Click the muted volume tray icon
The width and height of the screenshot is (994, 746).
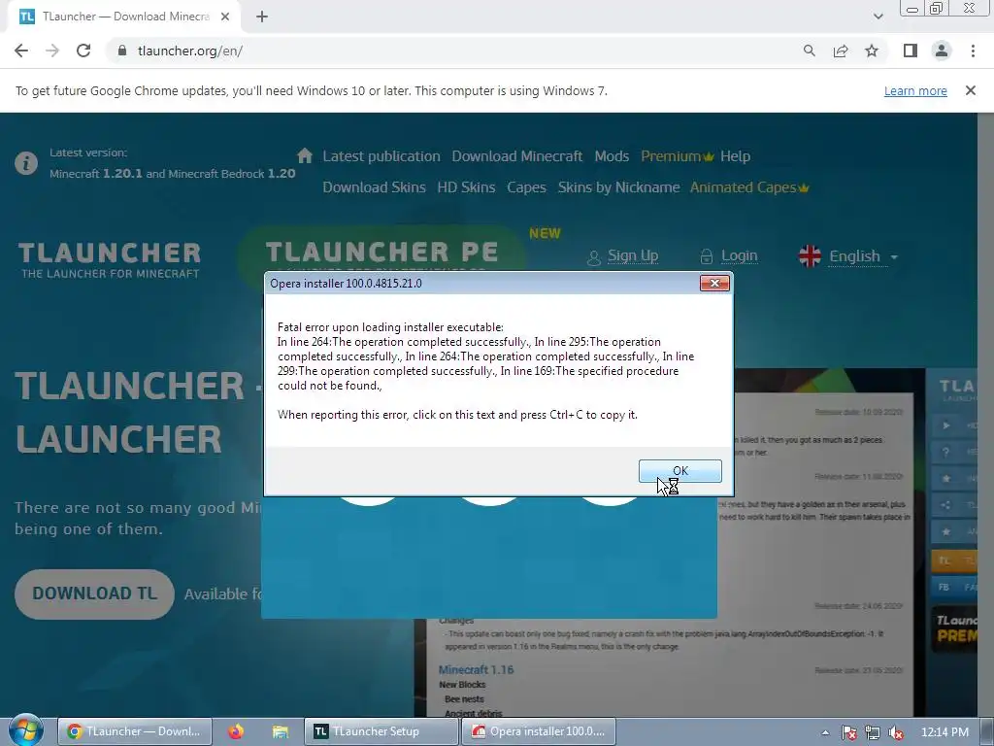pyautogui.click(x=896, y=732)
